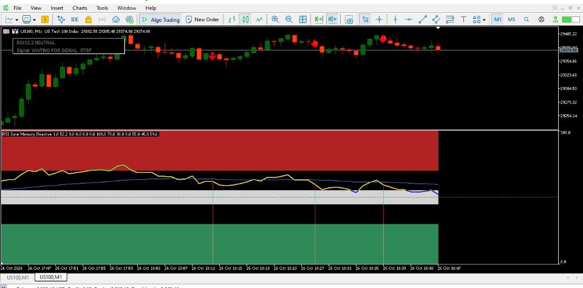
Task: Switch timeframe to M1
Action: 497,19
